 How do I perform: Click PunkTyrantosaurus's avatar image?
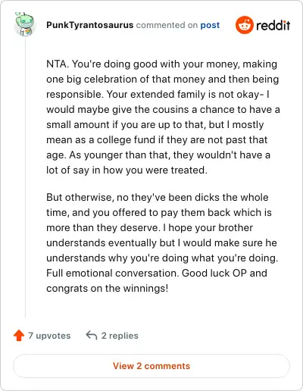[x=25, y=23]
